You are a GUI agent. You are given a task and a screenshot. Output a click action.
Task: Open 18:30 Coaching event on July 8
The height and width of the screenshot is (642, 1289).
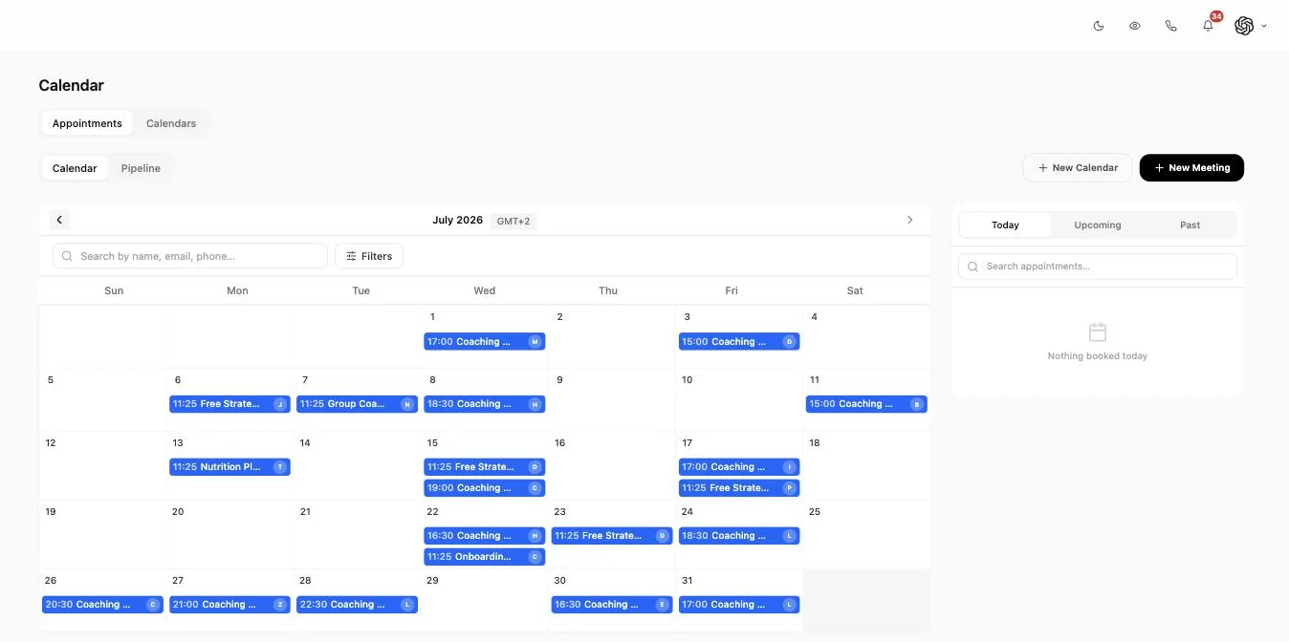click(x=485, y=404)
